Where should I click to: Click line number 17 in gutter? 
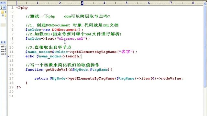point(12,78)
